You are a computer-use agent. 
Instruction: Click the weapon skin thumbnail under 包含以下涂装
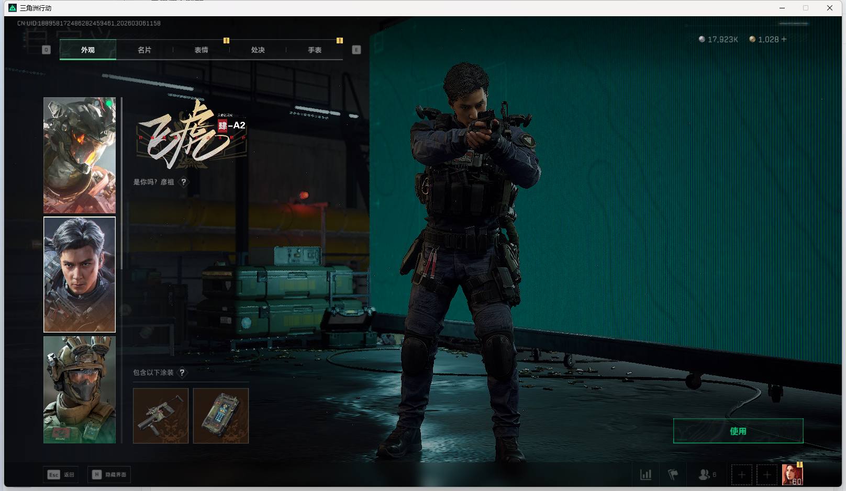pos(161,416)
